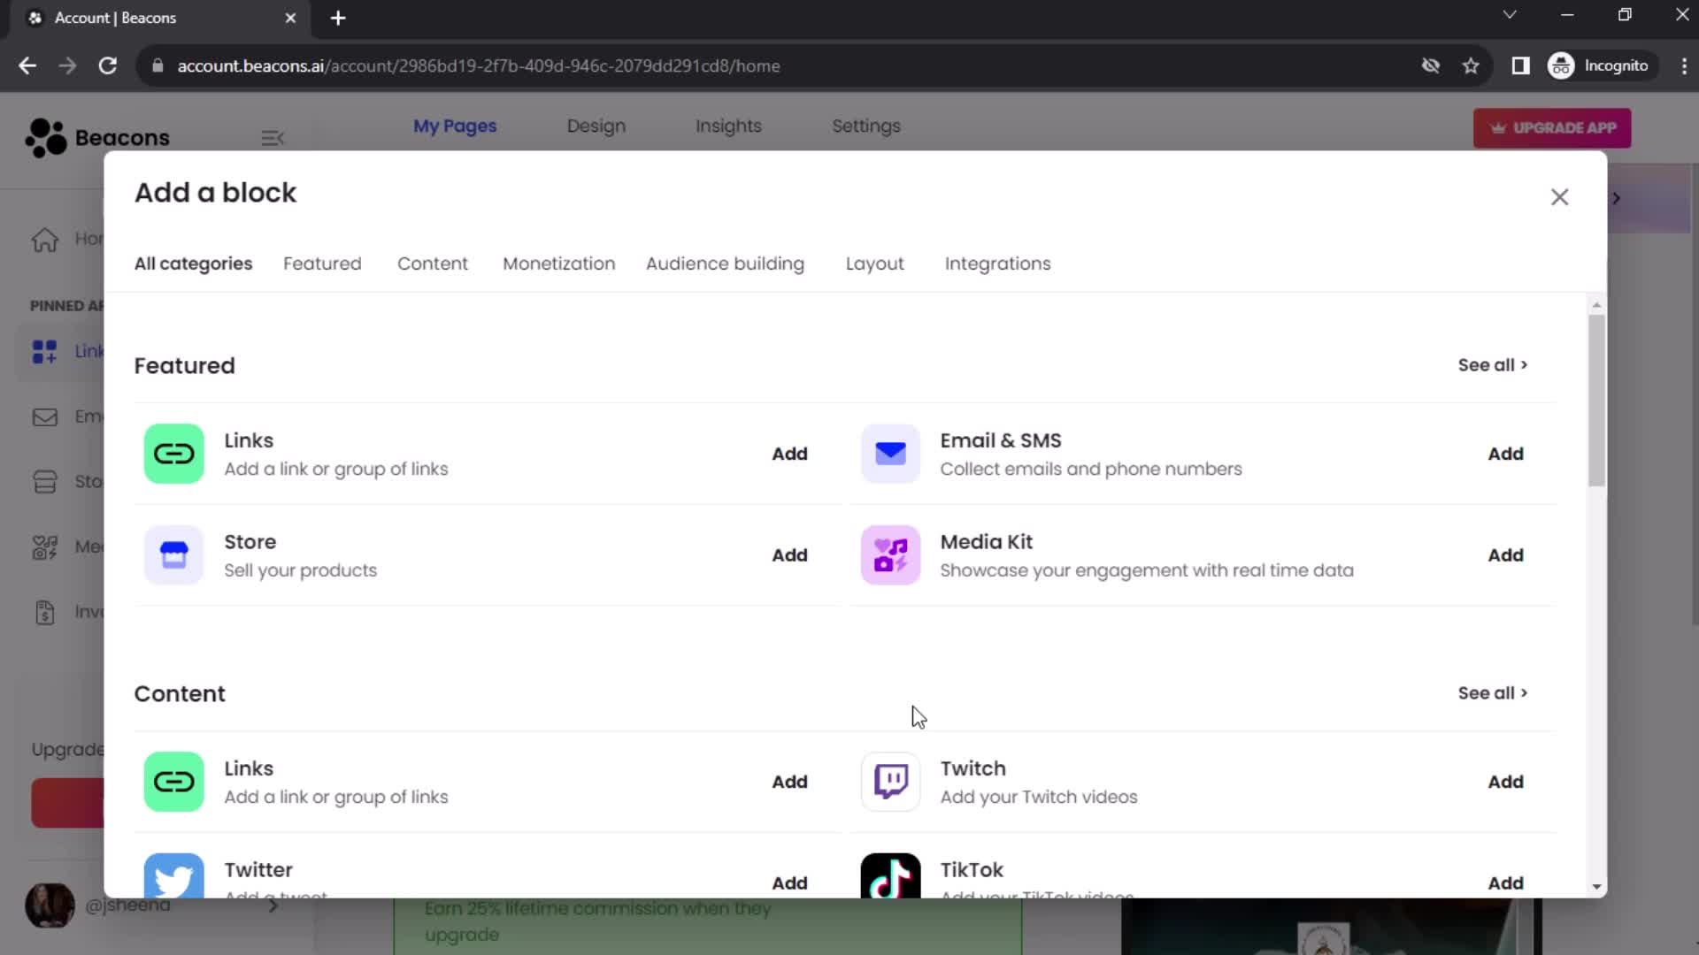Select the Monetization category tab
Image resolution: width=1699 pixels, height=955 pixels.
(x=557, y=264)
